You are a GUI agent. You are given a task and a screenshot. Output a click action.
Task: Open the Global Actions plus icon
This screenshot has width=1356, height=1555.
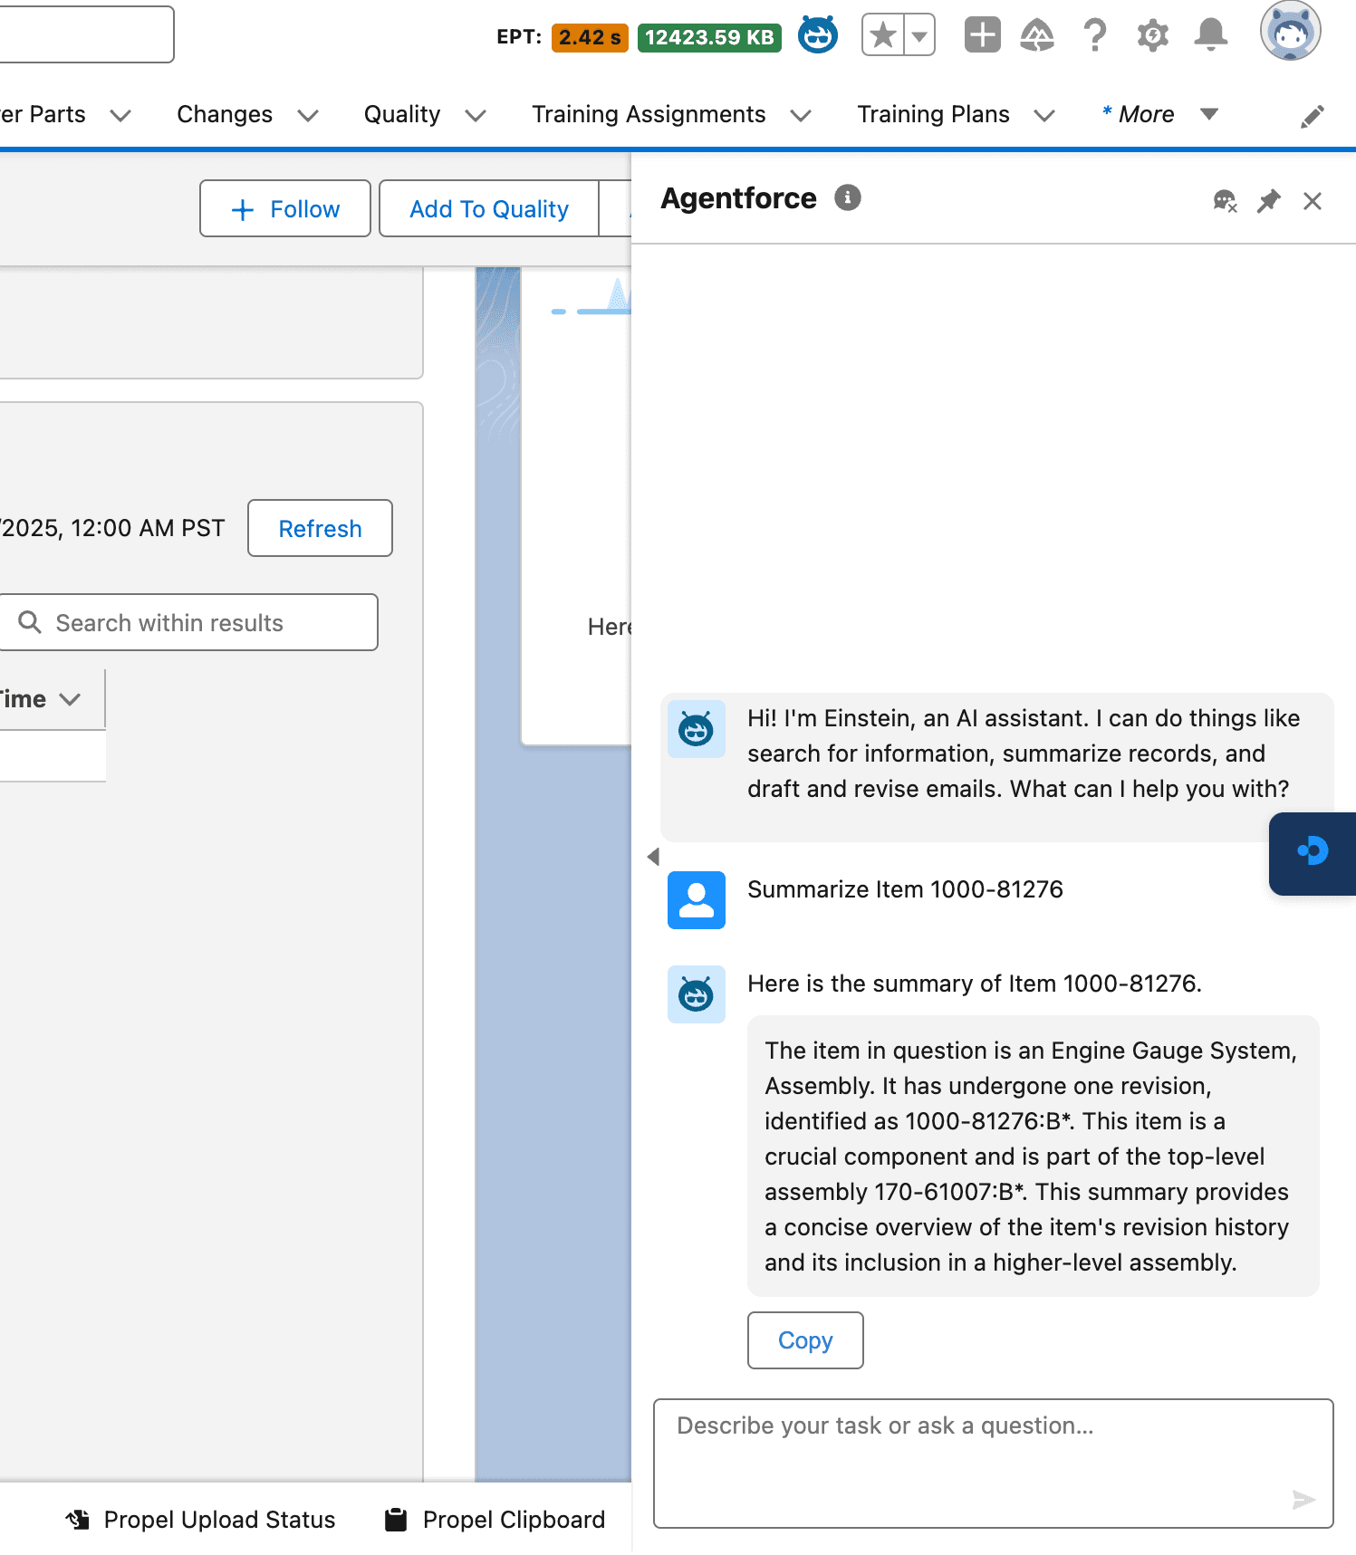982,36
